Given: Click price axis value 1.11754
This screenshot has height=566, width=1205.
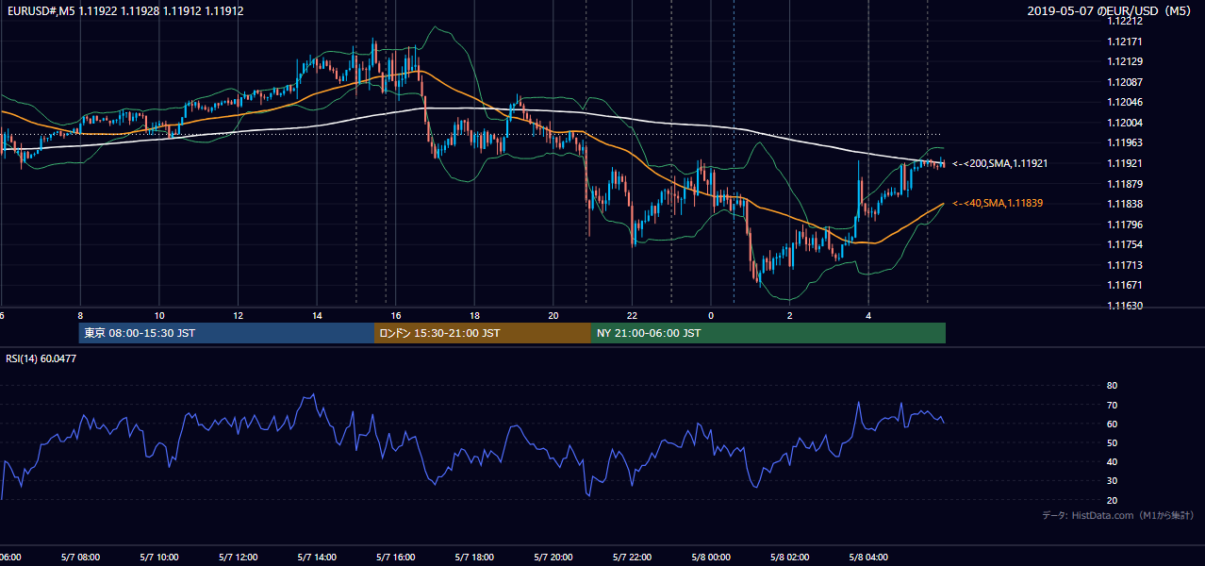Looking at the screenshot, I should pyautogui.click(x=1126, y=244).
